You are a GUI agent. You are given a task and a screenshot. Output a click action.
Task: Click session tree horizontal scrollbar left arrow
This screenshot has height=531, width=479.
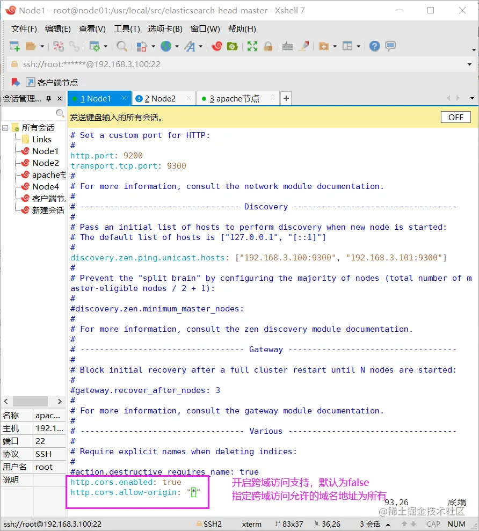click(x=6, y=401)
